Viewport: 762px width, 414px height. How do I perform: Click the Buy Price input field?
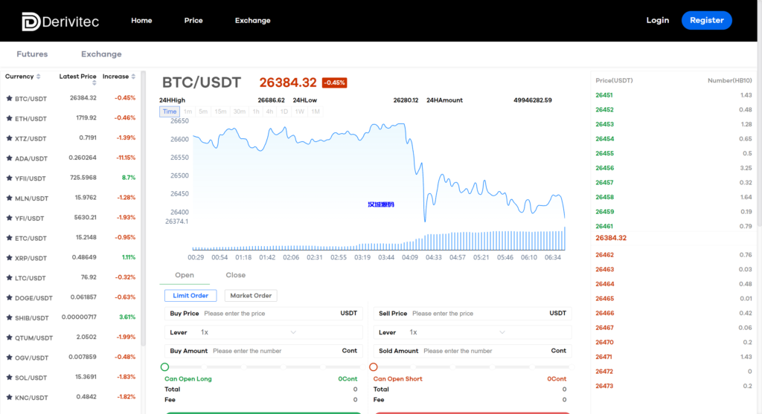pos(268,314)
